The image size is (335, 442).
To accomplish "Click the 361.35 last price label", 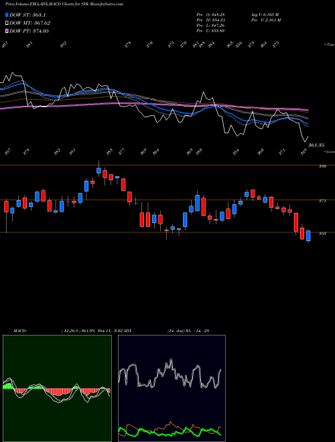I will click(316, 145).
